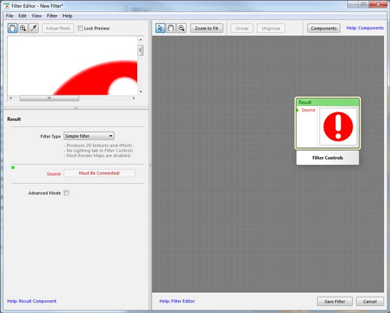Click the Must Be Connected! source field

point(99,173)
